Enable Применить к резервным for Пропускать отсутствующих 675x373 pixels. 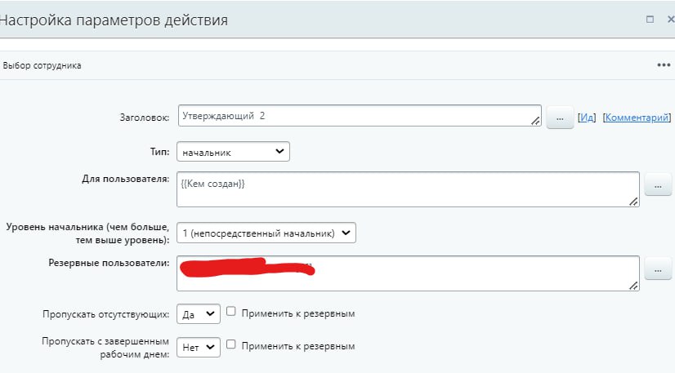coord(231,312)
